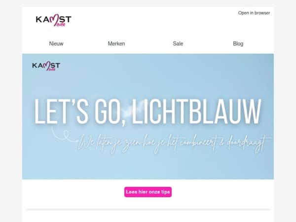The image size is (296, 222).
Task: Click the gray divider line below button
Action: tap(148, 209)
